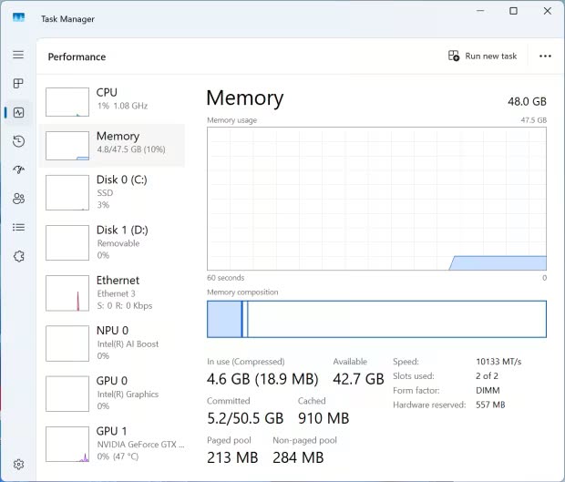The image size is (565, 482).
Task: Select GPU 1 NVIDIA GeForce item
Action: pyautogui.click(x=114, y=443)
